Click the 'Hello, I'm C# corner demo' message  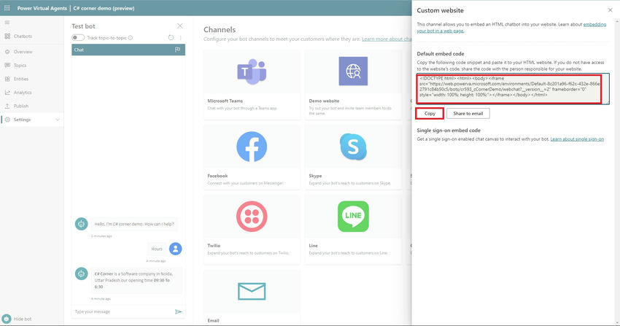pyautogui.click(x=134, y=224)
